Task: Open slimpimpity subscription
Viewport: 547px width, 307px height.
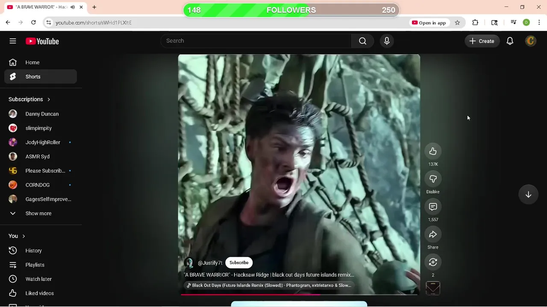Action: (41, 128)
